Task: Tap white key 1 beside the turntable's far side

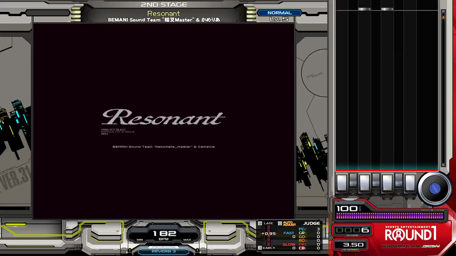Action: click(x=342, y=183)
